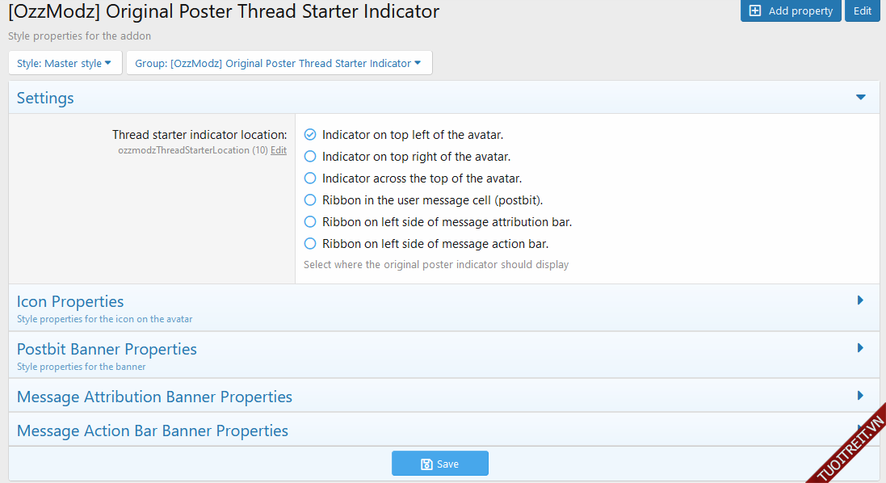Expand Icon Properties with right arrow icon
886x483 pixels.
(x=860, y=300)
